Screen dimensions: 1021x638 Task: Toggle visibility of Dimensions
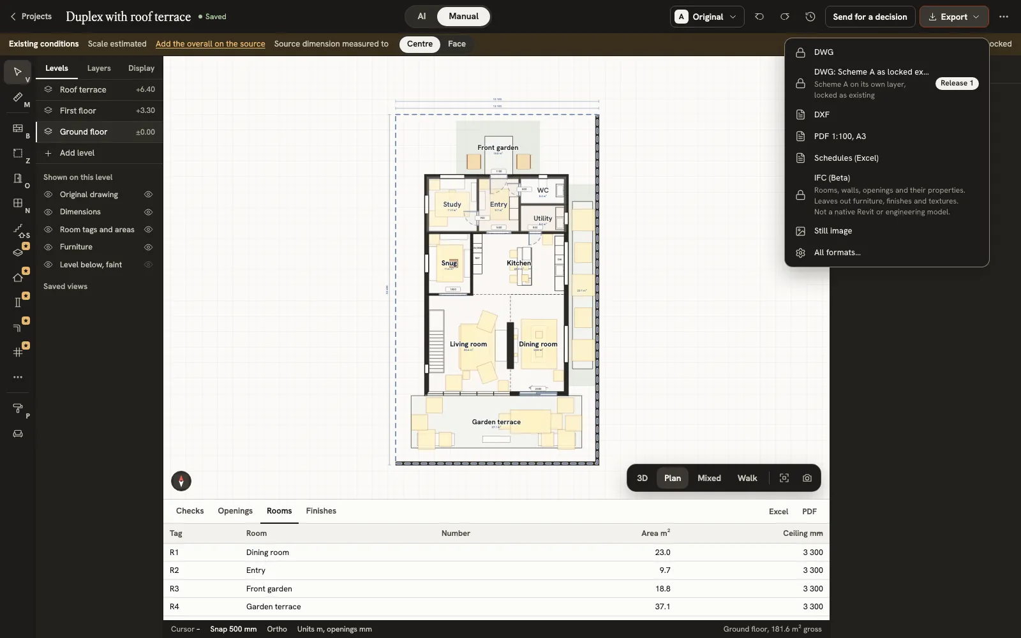click(148, 212)
